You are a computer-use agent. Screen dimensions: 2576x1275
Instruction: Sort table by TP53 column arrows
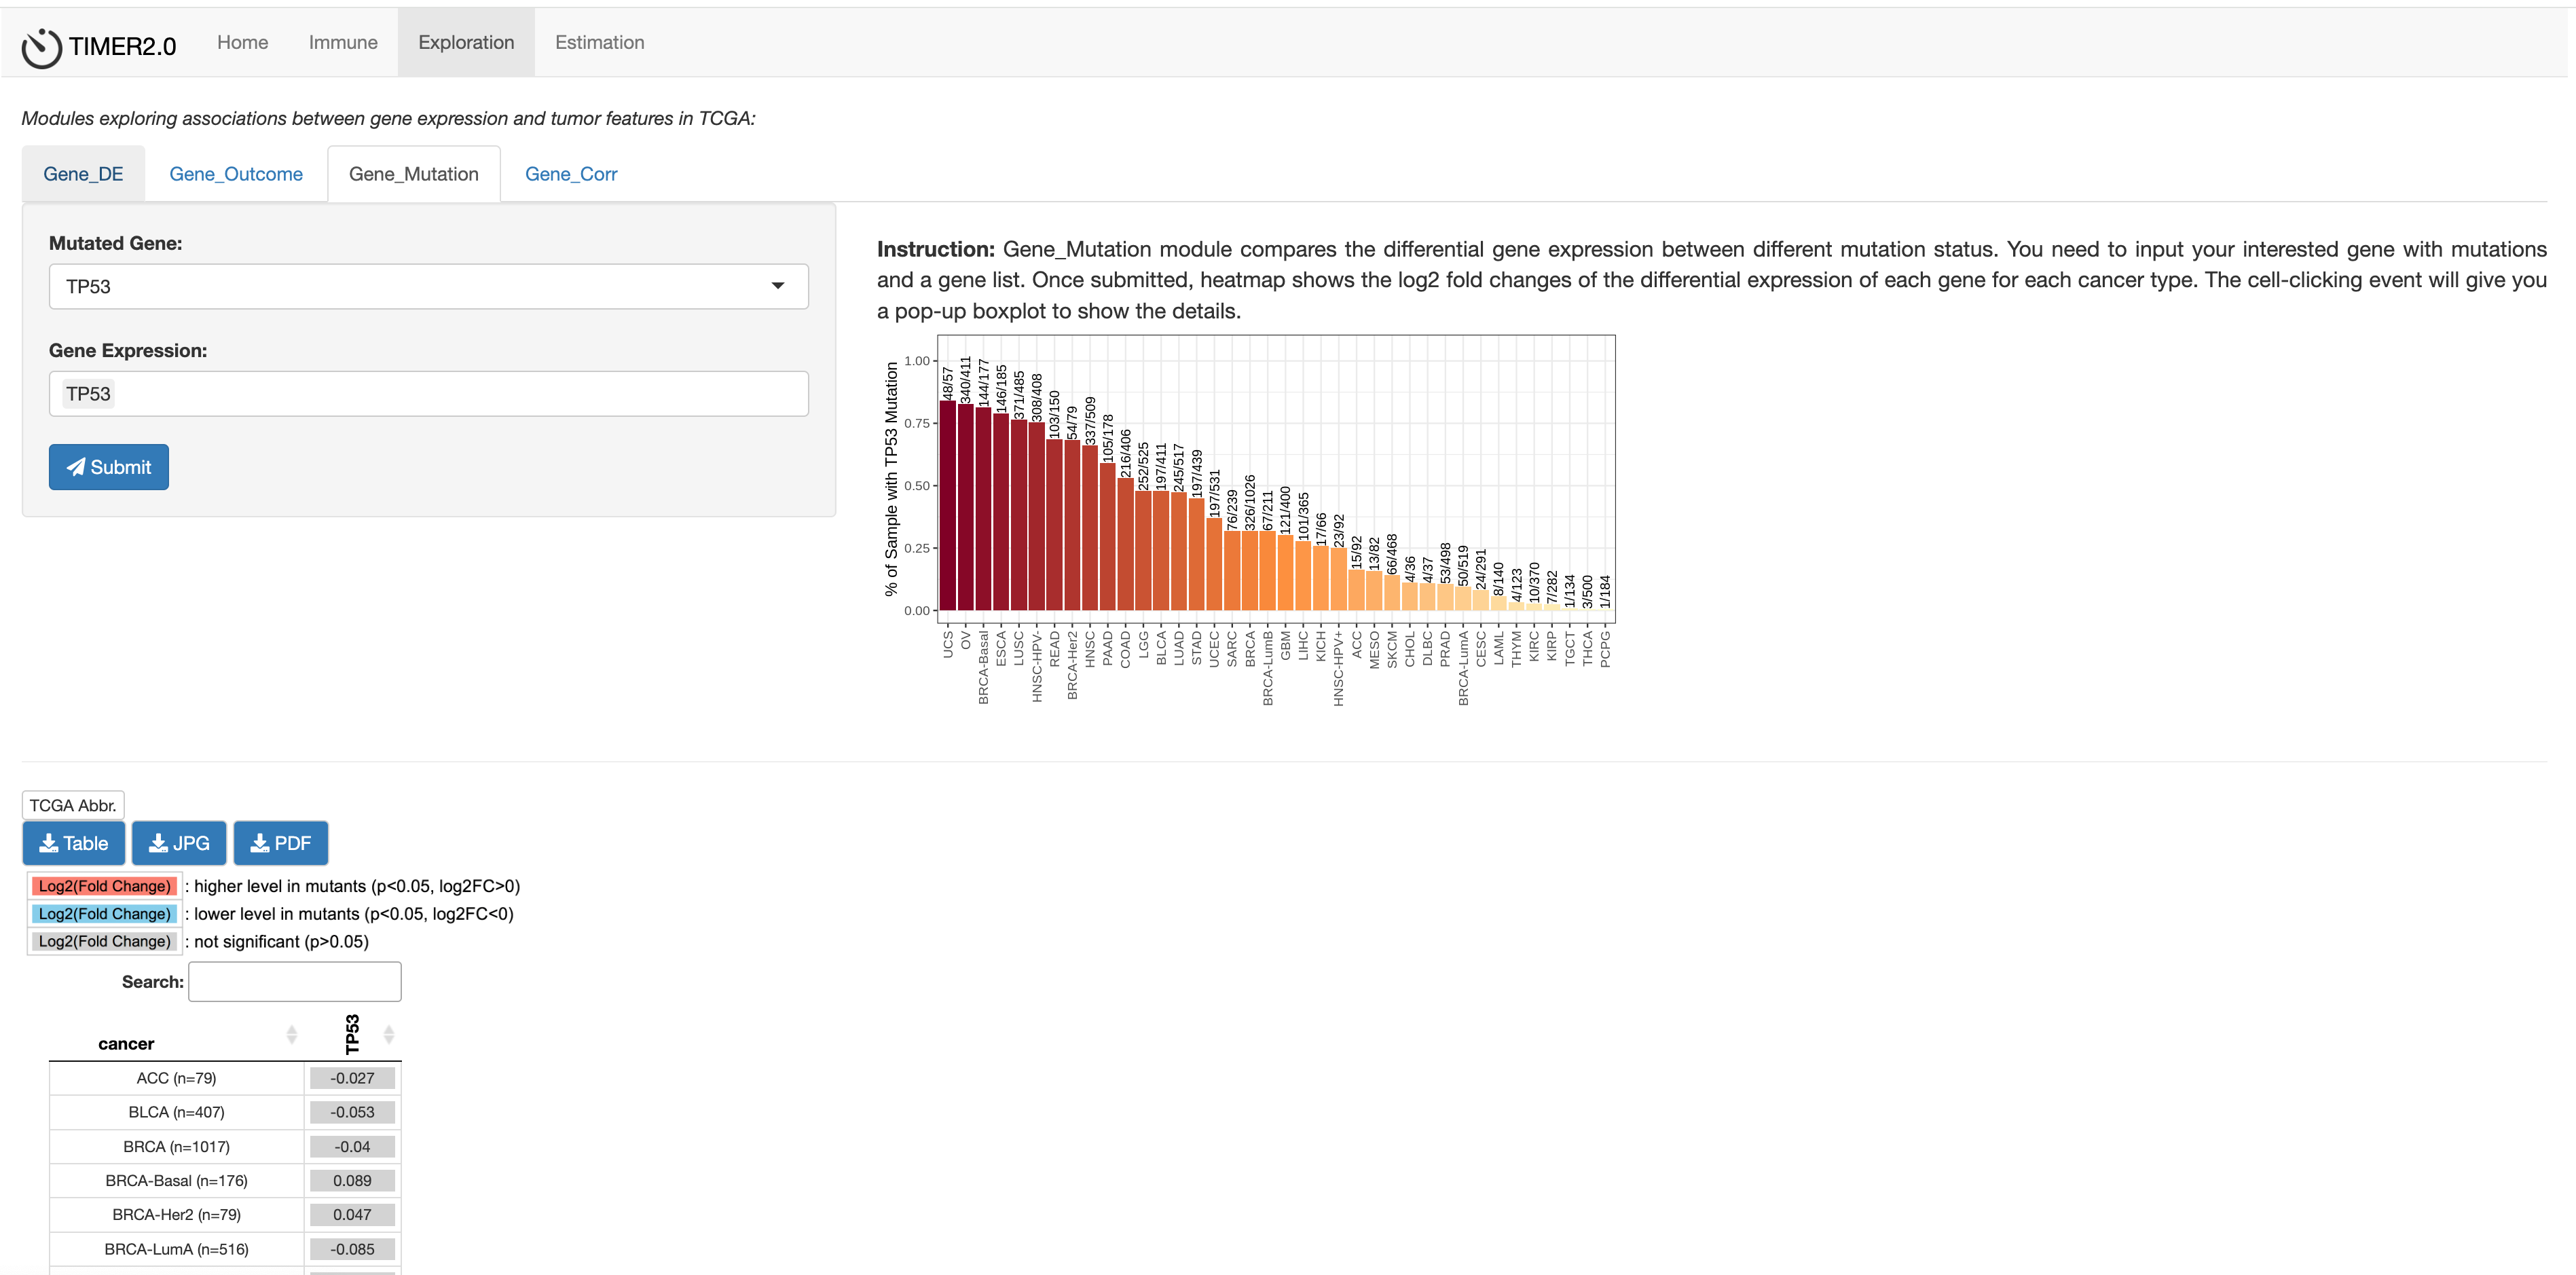[388, 1034]
